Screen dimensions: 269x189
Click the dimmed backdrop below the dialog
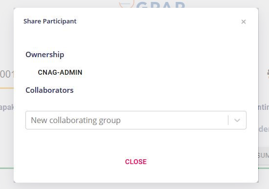(x=134, y=186)
